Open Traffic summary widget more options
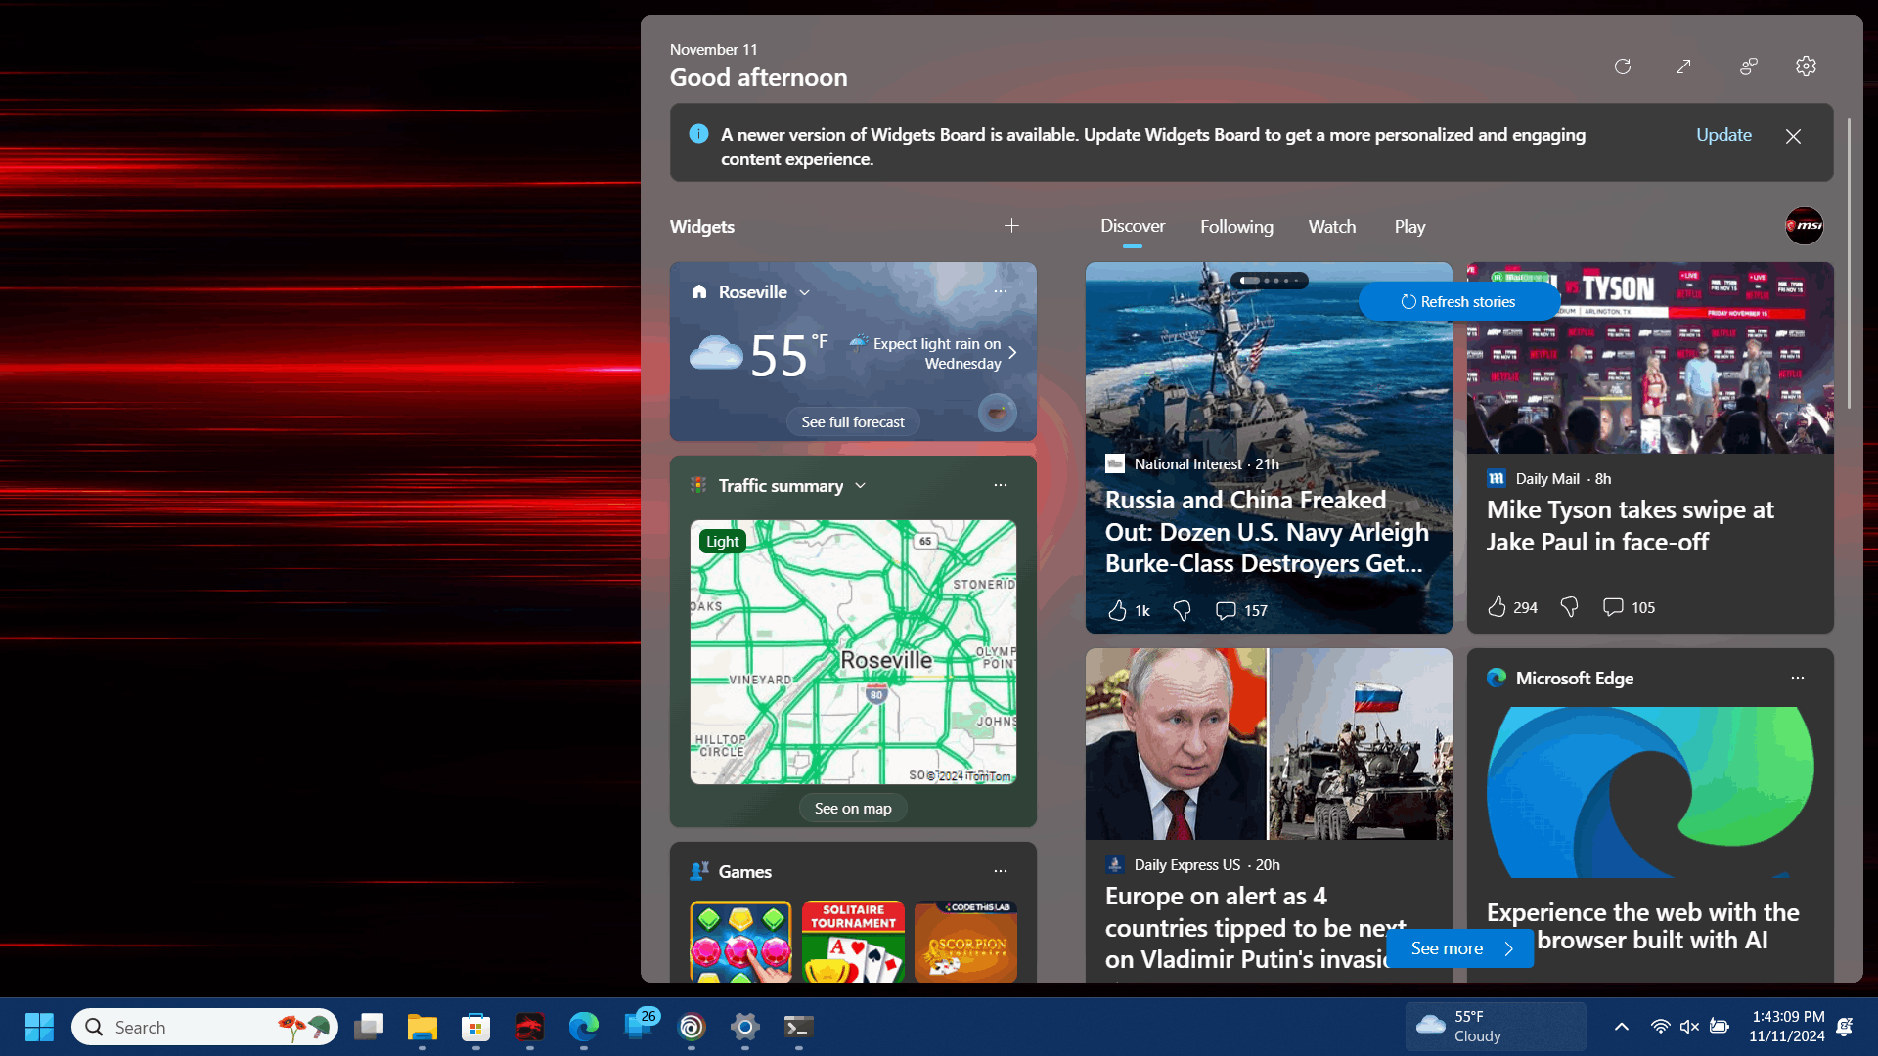This screenshot has width=1878, height=1056. (1000, 485)
